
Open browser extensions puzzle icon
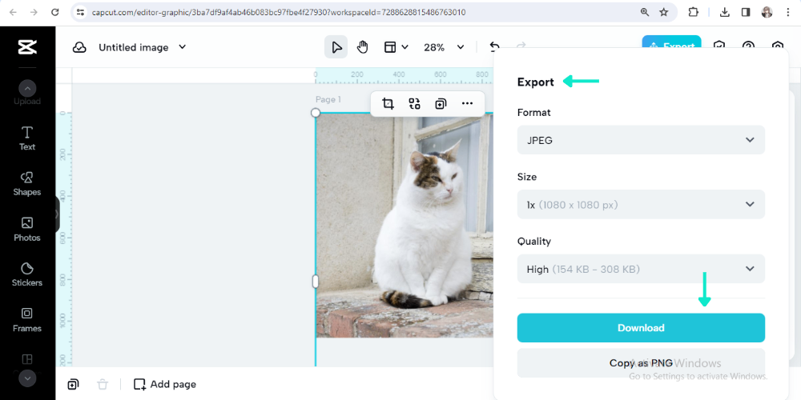click(x=693, y=12)
